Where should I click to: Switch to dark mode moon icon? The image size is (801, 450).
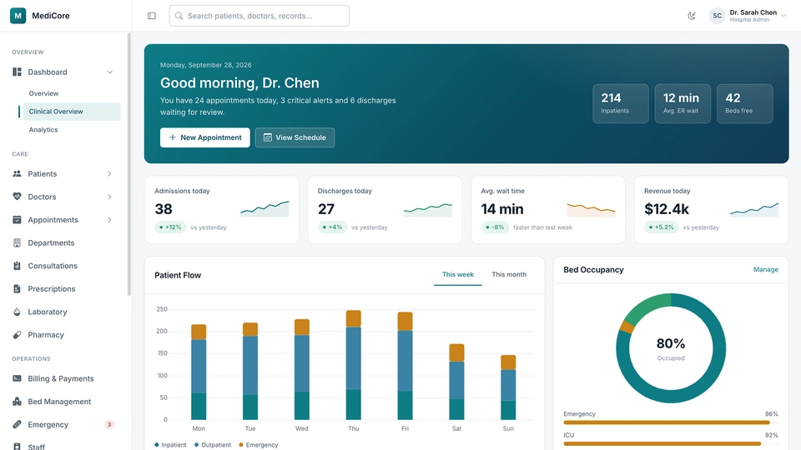[692, 16]
